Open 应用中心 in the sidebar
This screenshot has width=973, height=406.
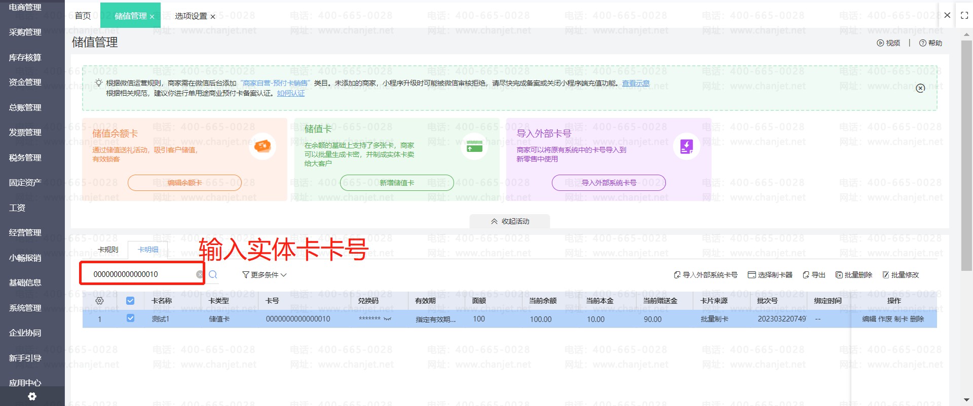click(x=25, y=383)
